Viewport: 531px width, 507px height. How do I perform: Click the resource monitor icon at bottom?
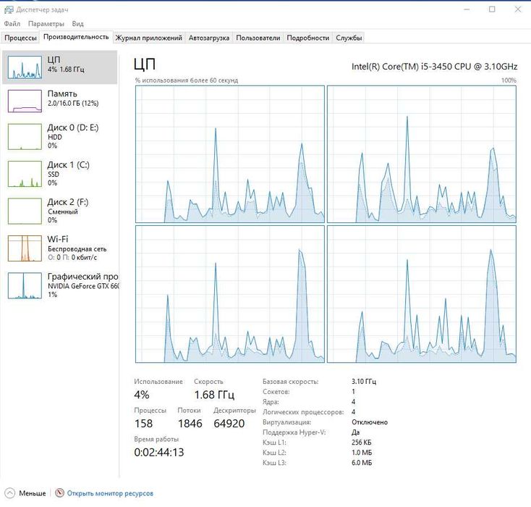pos(59,493)
